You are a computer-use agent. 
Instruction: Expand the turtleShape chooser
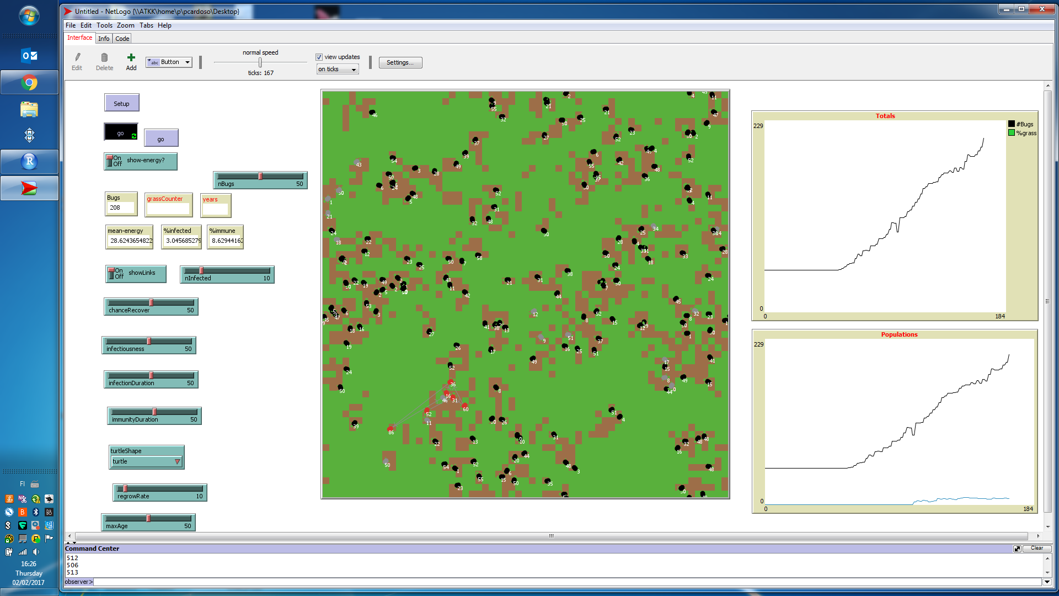point(147,461)
